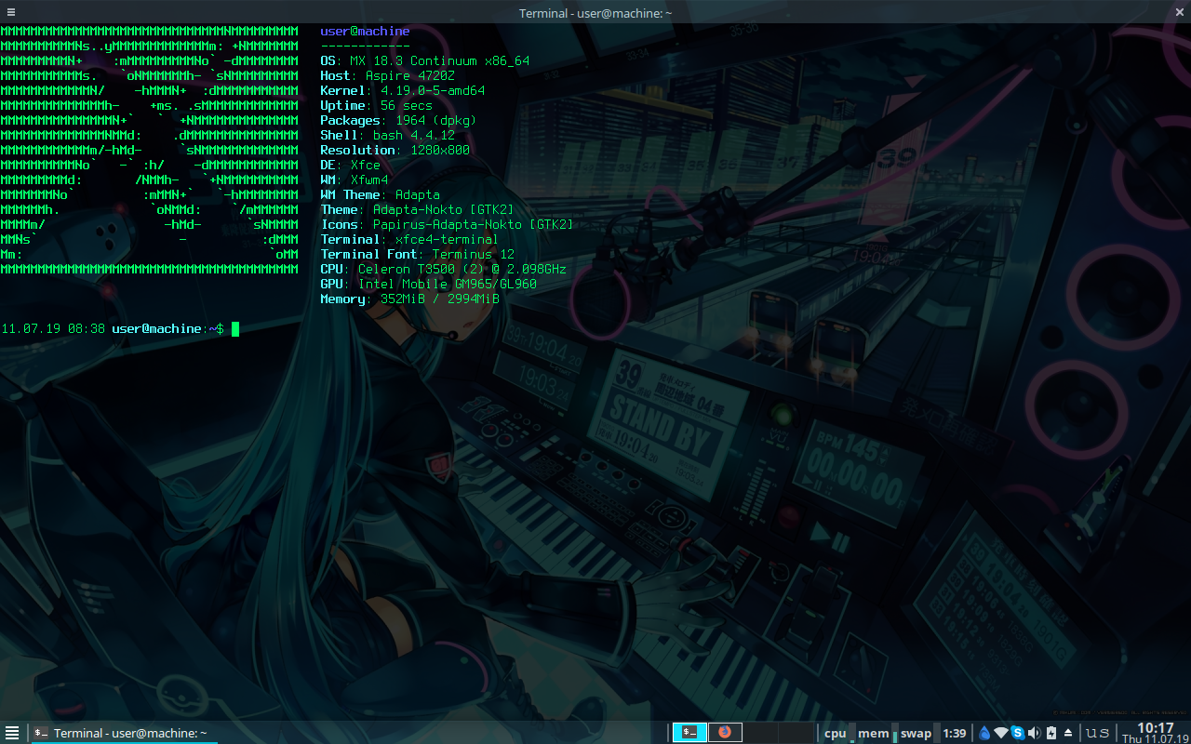Click the 'WM: Xfwm4' line
Screen dimensions: 1191x744
[x=354, y=179]
